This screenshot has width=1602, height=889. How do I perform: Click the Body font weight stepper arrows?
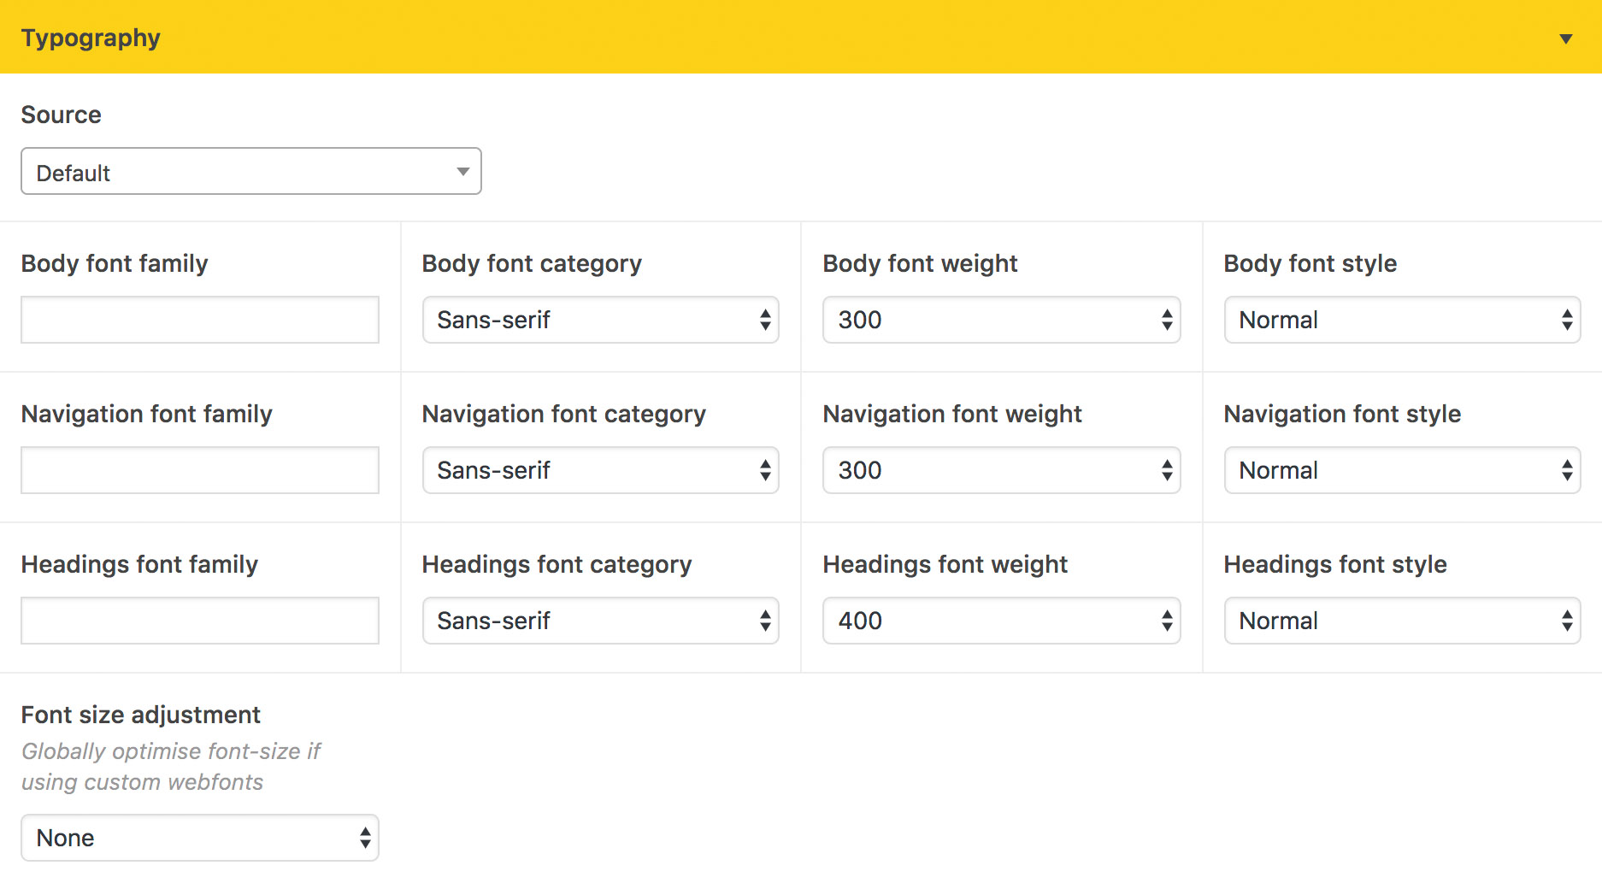(1166, 320)
